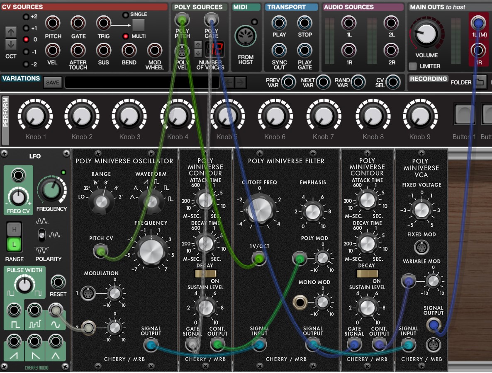This screenshot has height=373, width=492.
Task: Click the Main Outs VOLUME knob
Action: coord(426,34)
